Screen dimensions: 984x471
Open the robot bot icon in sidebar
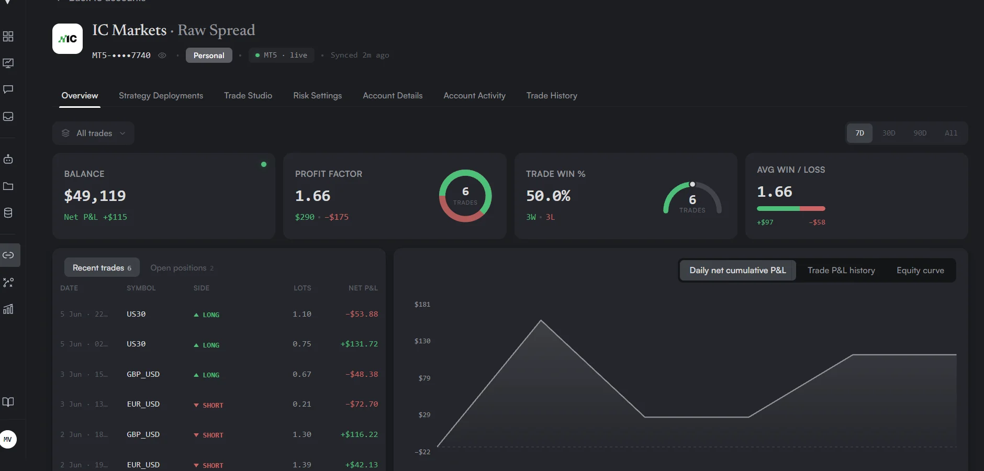pos(8,159)
